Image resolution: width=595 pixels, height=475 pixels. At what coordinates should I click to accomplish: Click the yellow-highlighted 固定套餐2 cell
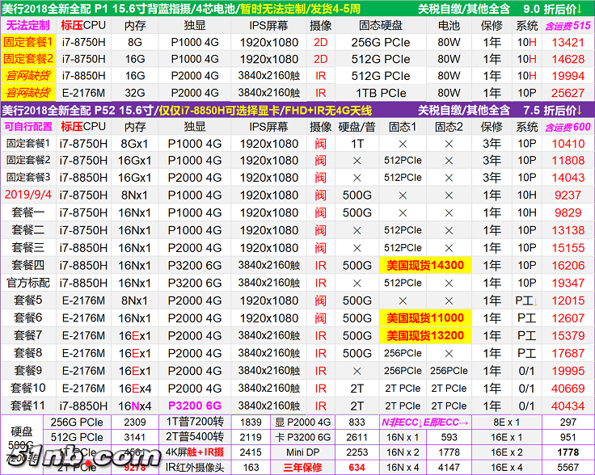pos(27,59)
